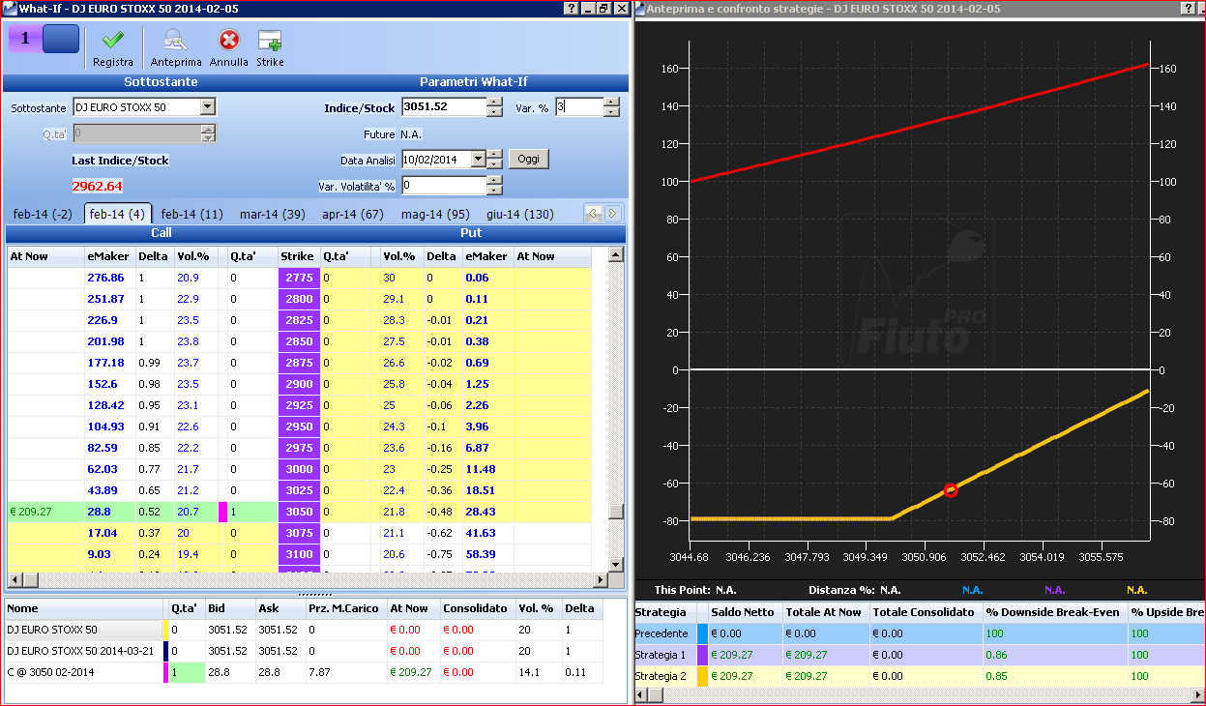The image size is (1206, 706).
Task: Select the purple strategy 1 button
Action: (24, 39)
